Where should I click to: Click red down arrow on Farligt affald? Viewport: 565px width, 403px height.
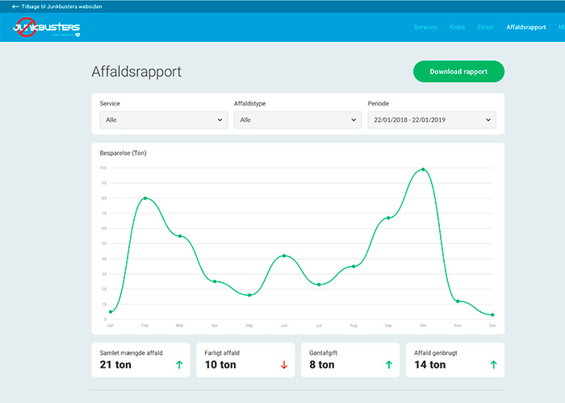(283, 364)
